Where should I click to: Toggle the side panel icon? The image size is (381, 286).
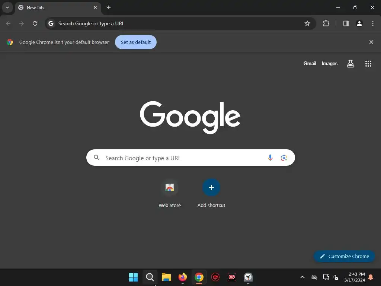[x=346, y=23]
